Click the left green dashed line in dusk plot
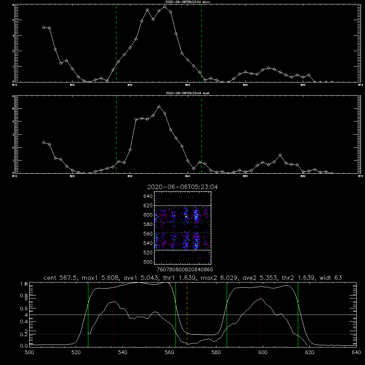This screenshot has width=365, height=365. (x=116, y=134)
